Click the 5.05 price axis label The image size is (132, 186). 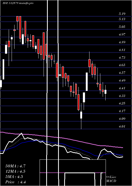(x=122, y=27)
